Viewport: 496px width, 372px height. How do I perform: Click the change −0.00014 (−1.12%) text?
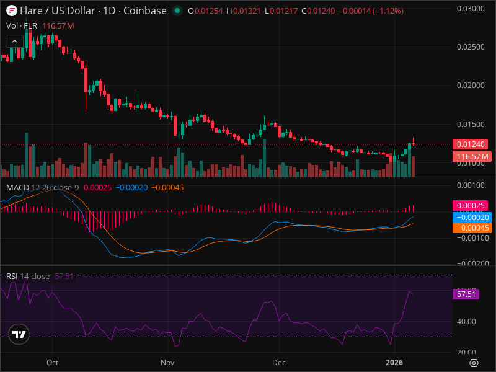click(x=371, y=11)
